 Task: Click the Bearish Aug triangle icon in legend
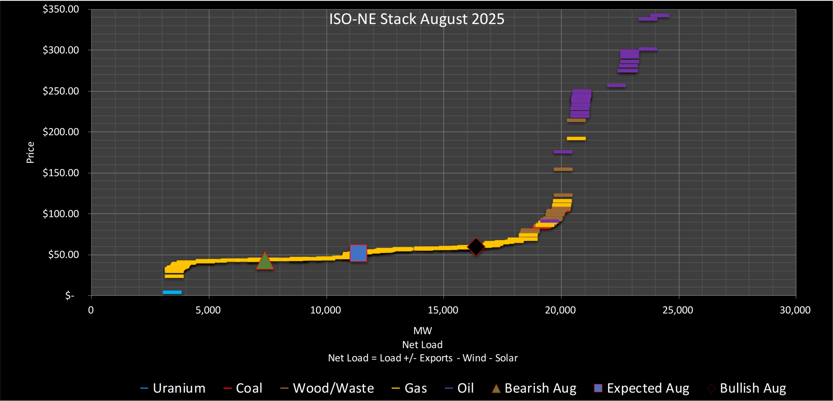pyautogui.click(x=496, y=388)
